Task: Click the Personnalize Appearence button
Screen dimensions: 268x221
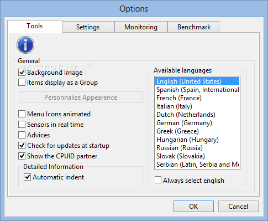Action: 81,97
